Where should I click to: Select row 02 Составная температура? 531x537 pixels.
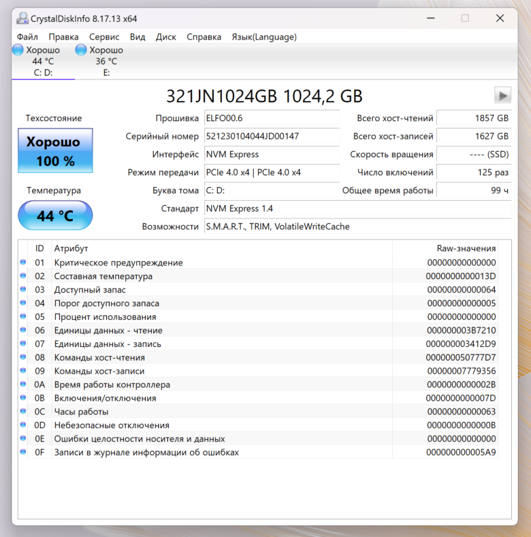[x=258, y=276]
